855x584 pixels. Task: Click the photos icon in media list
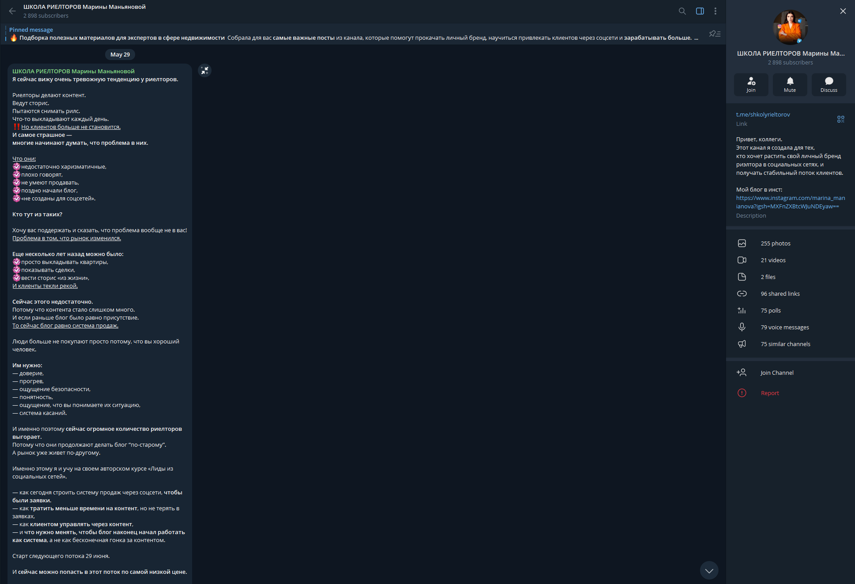click(x=742, y=243)
